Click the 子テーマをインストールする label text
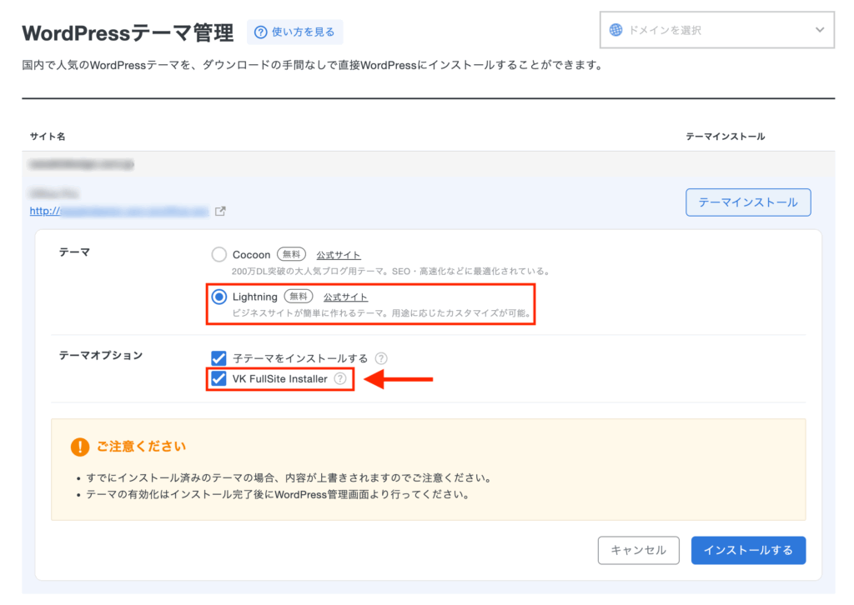The width and height of the screenshot is (854, 605). (300, 358)
